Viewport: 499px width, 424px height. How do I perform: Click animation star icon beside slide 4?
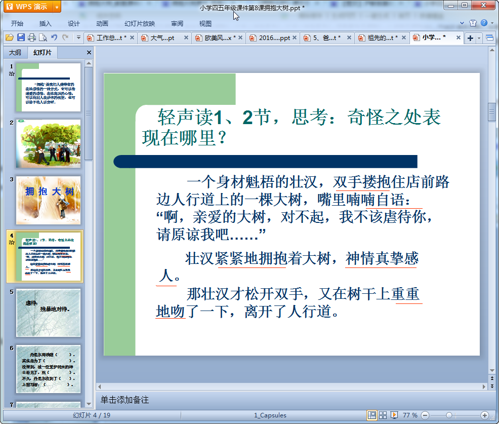coord(12,243)
